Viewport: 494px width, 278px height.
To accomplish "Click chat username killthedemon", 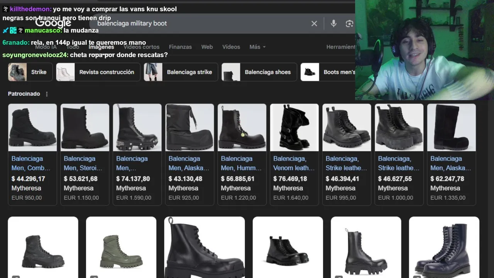I will tap(30, 9).
